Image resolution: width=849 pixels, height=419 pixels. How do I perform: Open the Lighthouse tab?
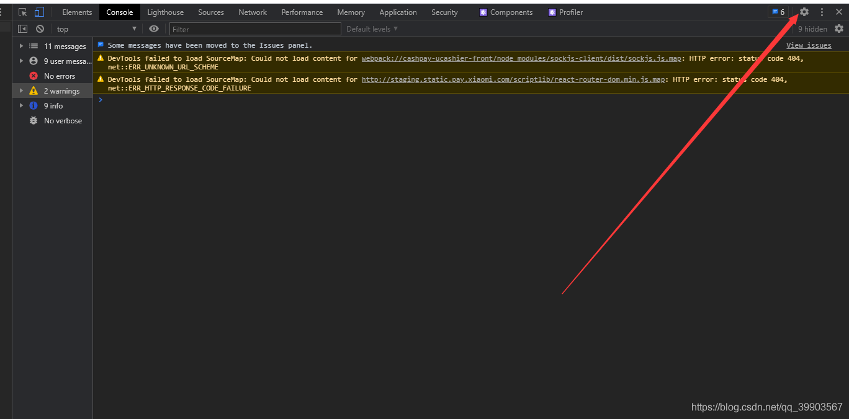165,12
